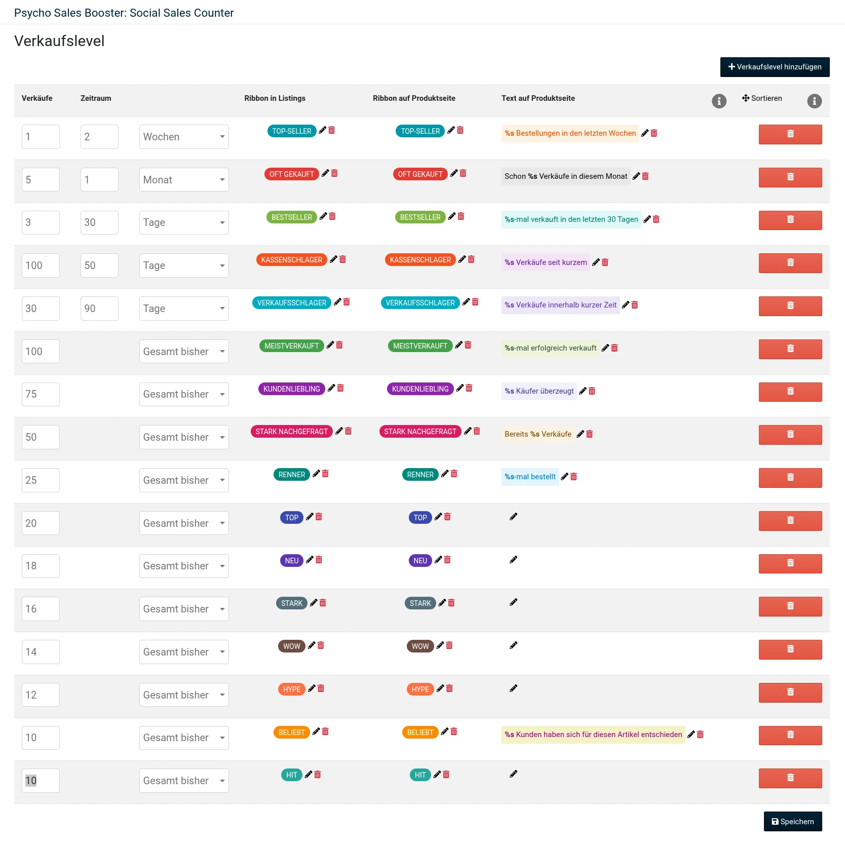Edit 'Bereits %s Verkäufe' text
The image size is (845, 846).
tap(581, 434)
